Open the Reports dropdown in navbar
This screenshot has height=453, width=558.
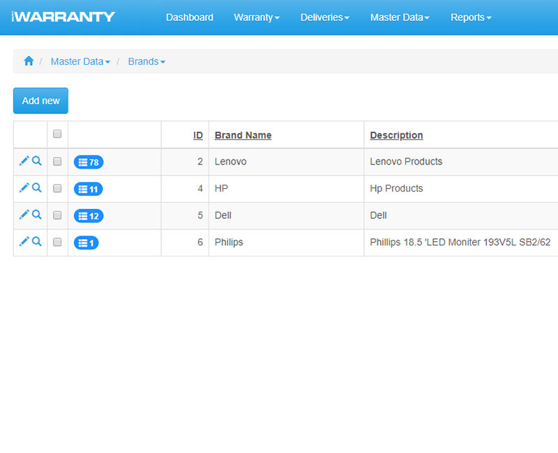click(x=471, y=17)
